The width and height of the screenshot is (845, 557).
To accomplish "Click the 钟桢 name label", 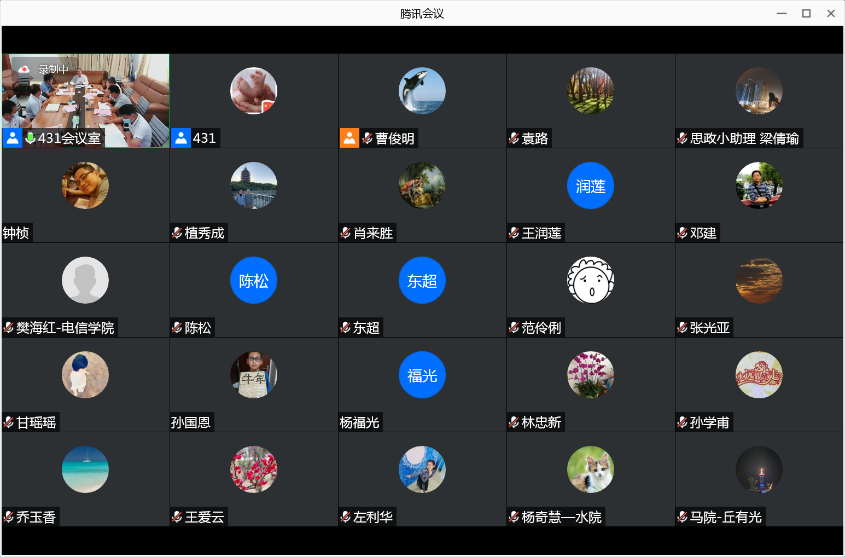I will [16, 233].
